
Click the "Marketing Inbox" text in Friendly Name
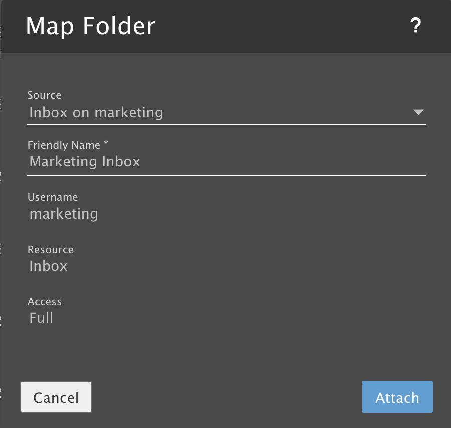pyautogui.click(x=85, y=161)
